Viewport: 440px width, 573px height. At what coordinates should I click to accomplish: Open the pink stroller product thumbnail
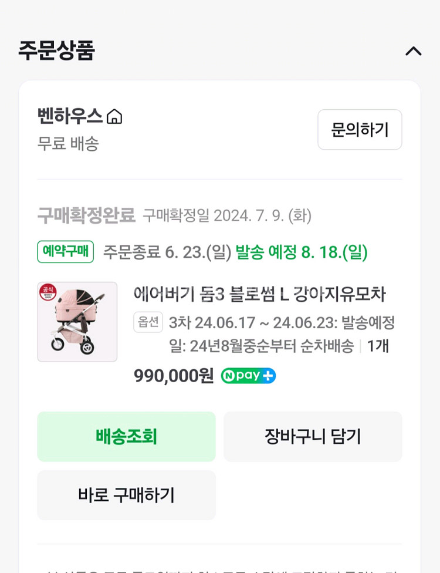(77, 322)
